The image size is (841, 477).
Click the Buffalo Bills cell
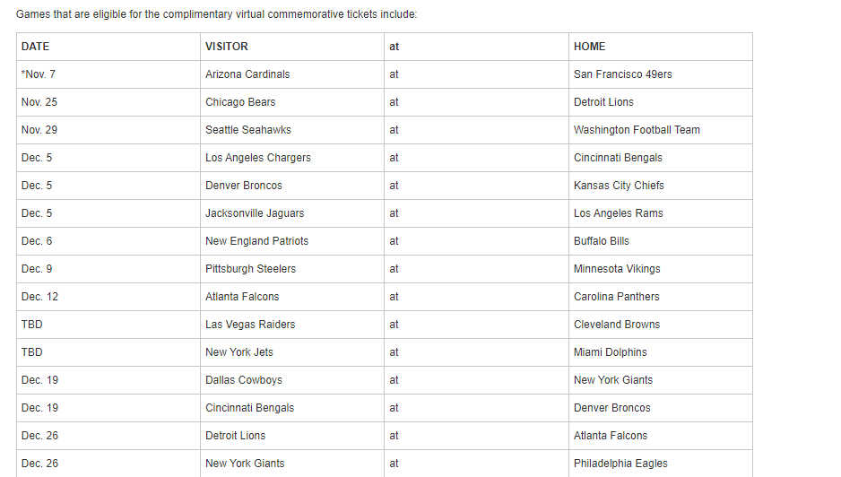click(x=660, y=241)
